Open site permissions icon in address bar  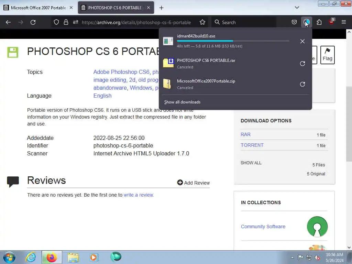click(75, 22)
